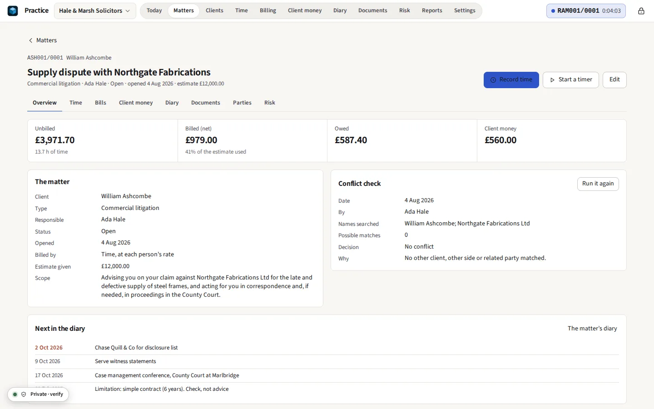Click the matter title Supply dispute with Northgate Fabrications

pyautogui.click(x=119, y=72)
